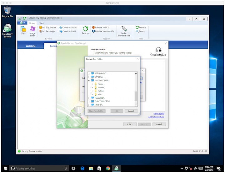
Task: Switch to the Home ribbon tab
Action: click(32, 23)
